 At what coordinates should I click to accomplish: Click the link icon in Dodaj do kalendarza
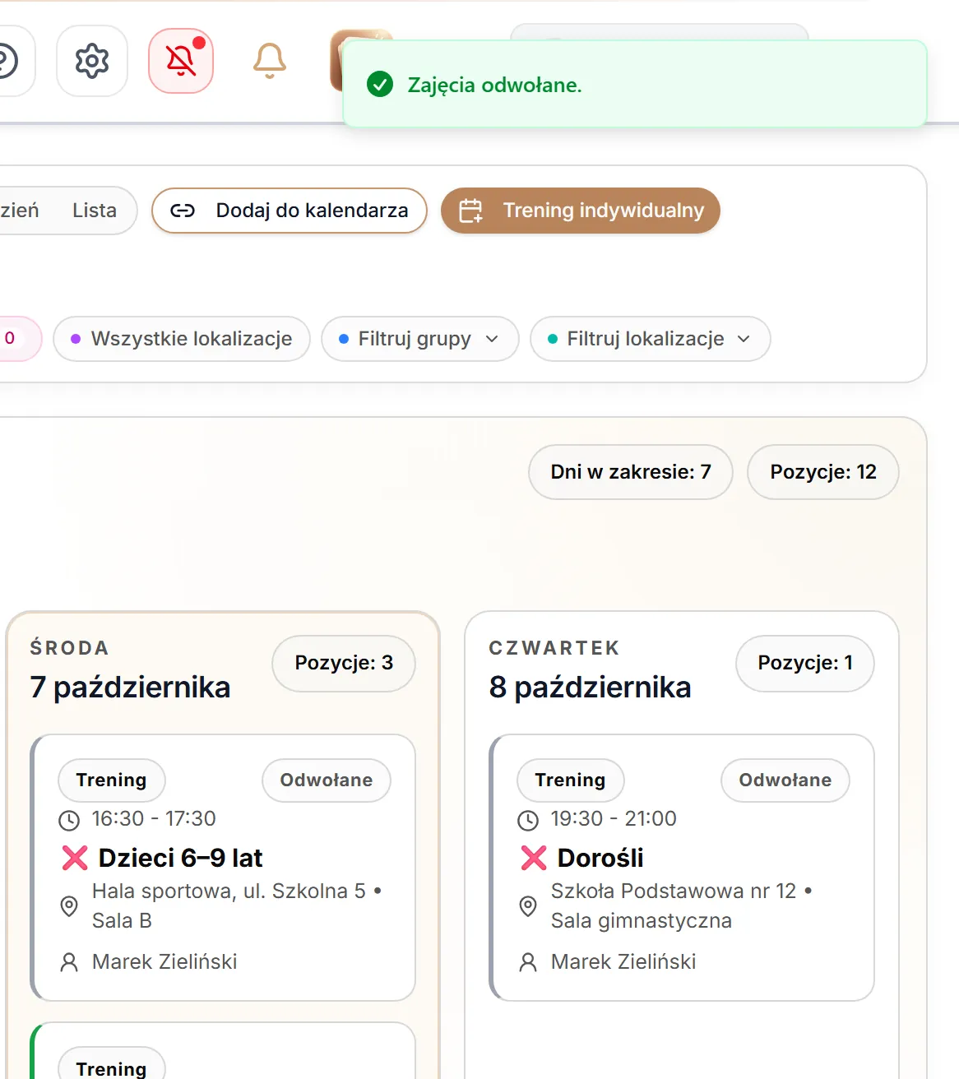coord(183,211)
